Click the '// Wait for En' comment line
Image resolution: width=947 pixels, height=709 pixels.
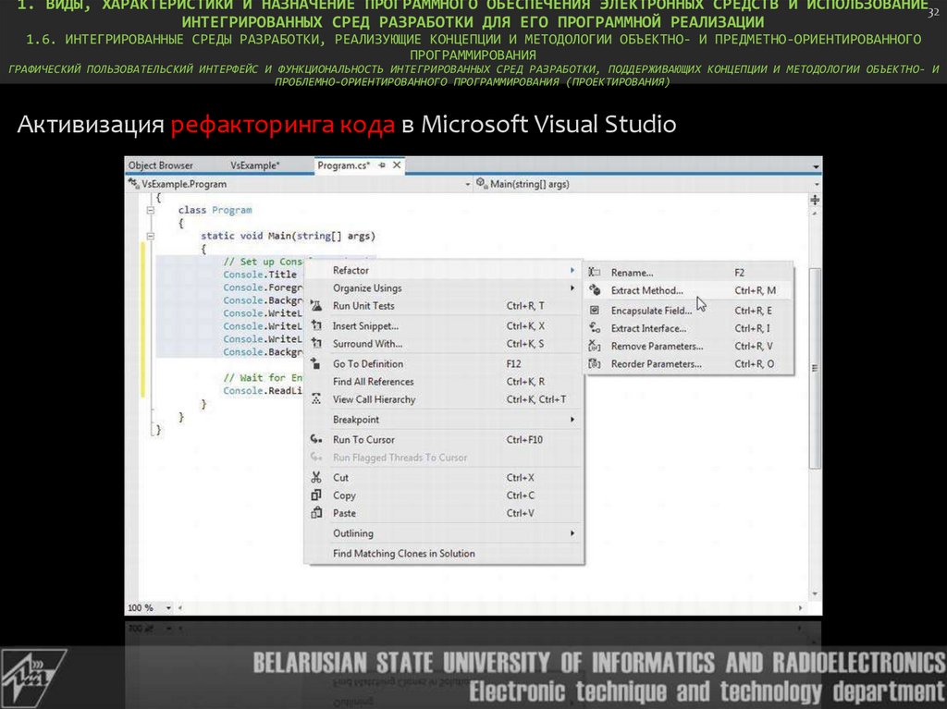click(x=263, y=377)
